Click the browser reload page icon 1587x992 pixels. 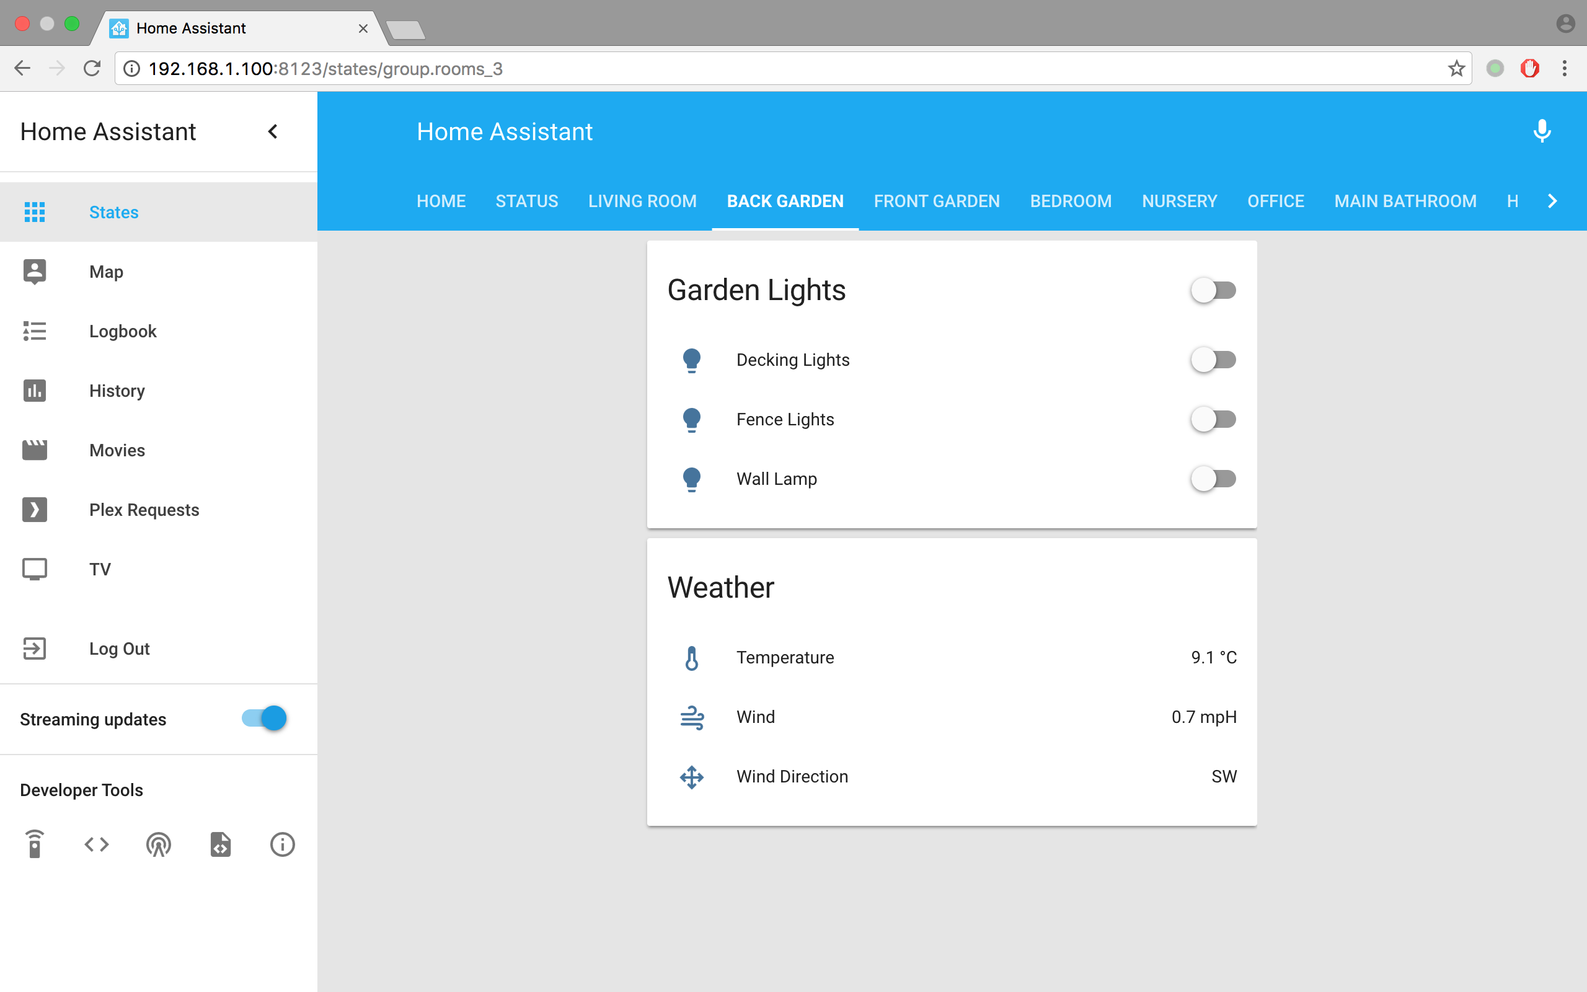coord(92,68)
